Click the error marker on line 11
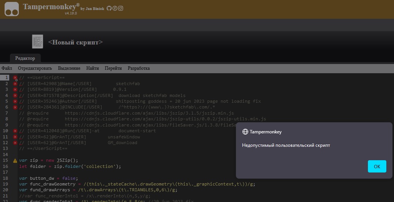The width and height of the screenshot is (394, 202). pos(15,137)
